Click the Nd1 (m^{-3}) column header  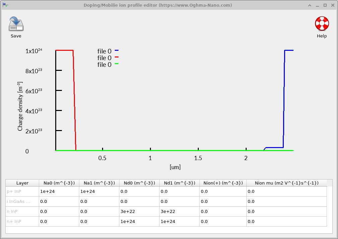tap(180, 183)
